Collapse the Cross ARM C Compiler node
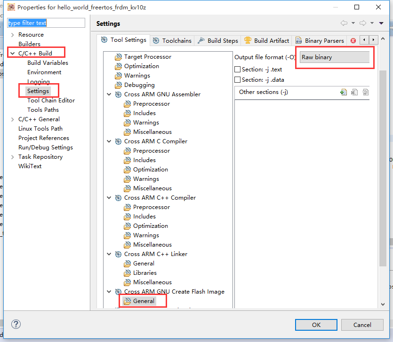393x342 pixels. tap(109, 141)
